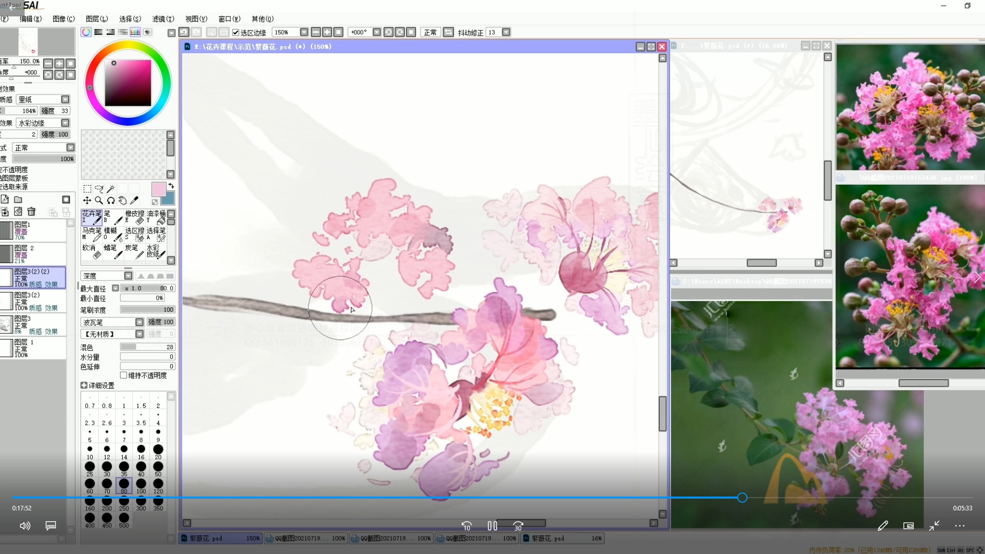Click the delete layer trash icon
The width and height of the screenshot is (985, 554).
pos(31,211)
